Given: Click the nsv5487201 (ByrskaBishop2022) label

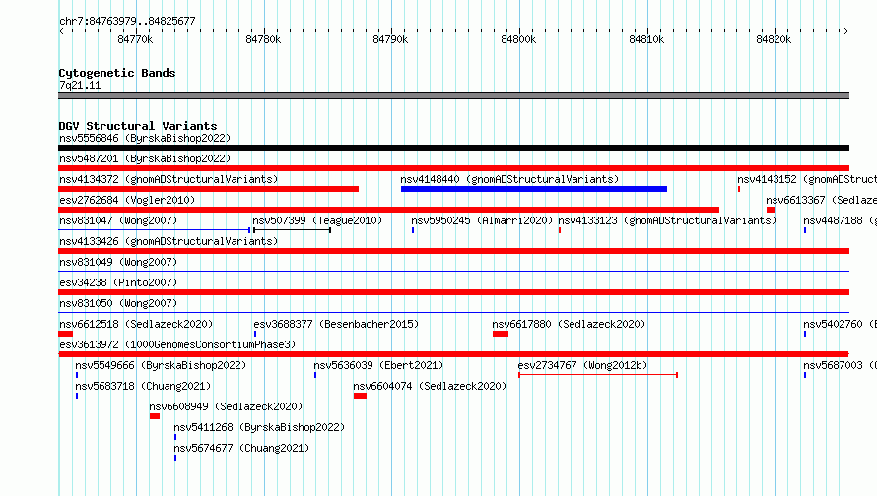Looking at the screenshot, I should coord(145,158).
